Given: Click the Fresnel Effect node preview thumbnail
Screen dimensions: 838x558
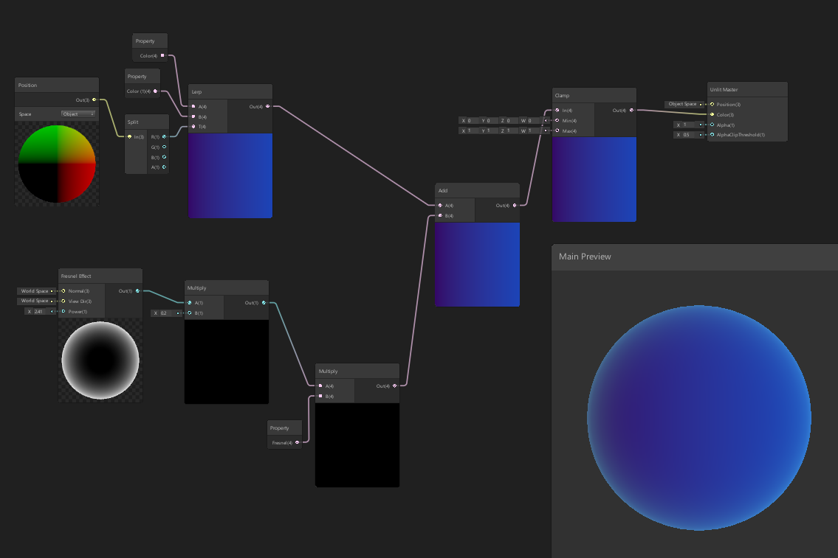Looking at the screenshot, I should coord(100,360).
